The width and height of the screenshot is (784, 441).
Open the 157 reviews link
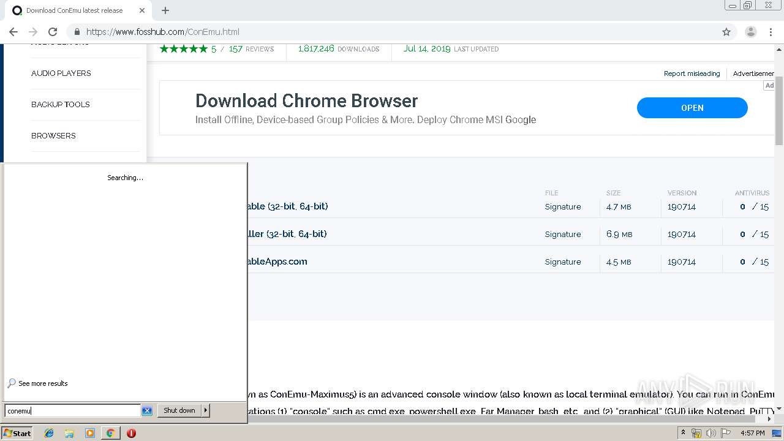(251, 49)
